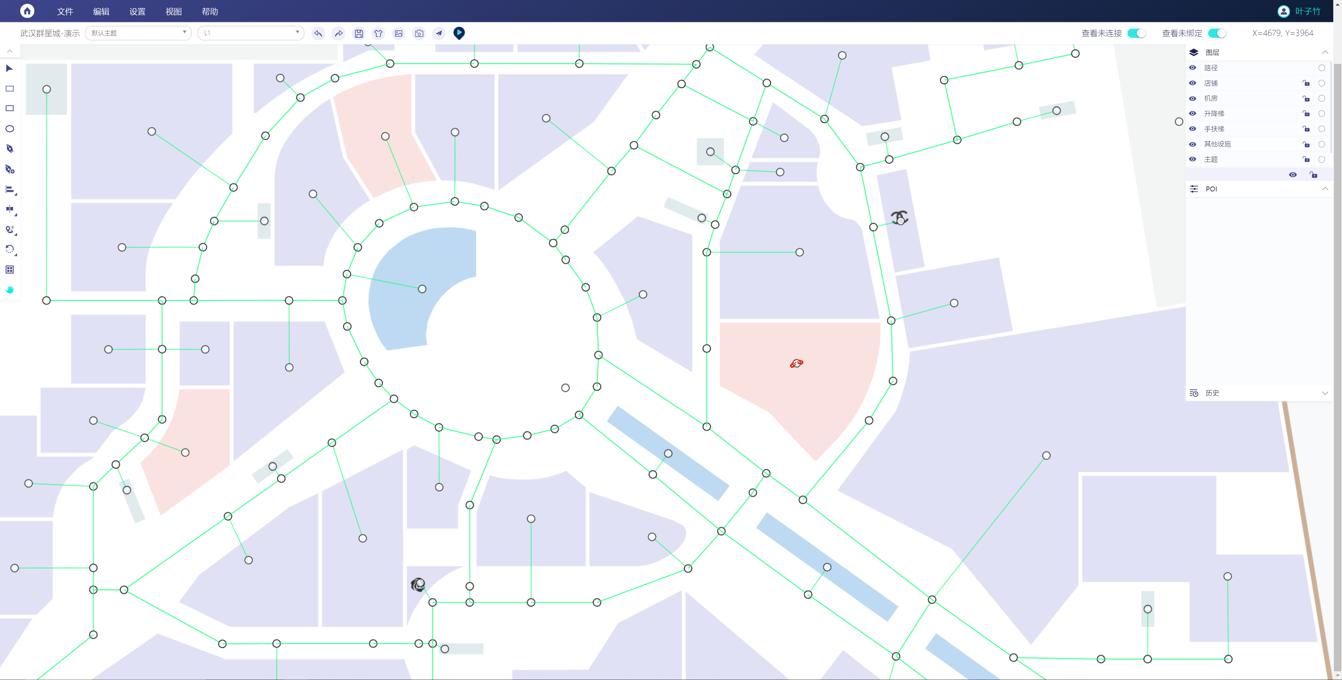
Task: Lock the 店铺 layer
Action: [1306, 83]
